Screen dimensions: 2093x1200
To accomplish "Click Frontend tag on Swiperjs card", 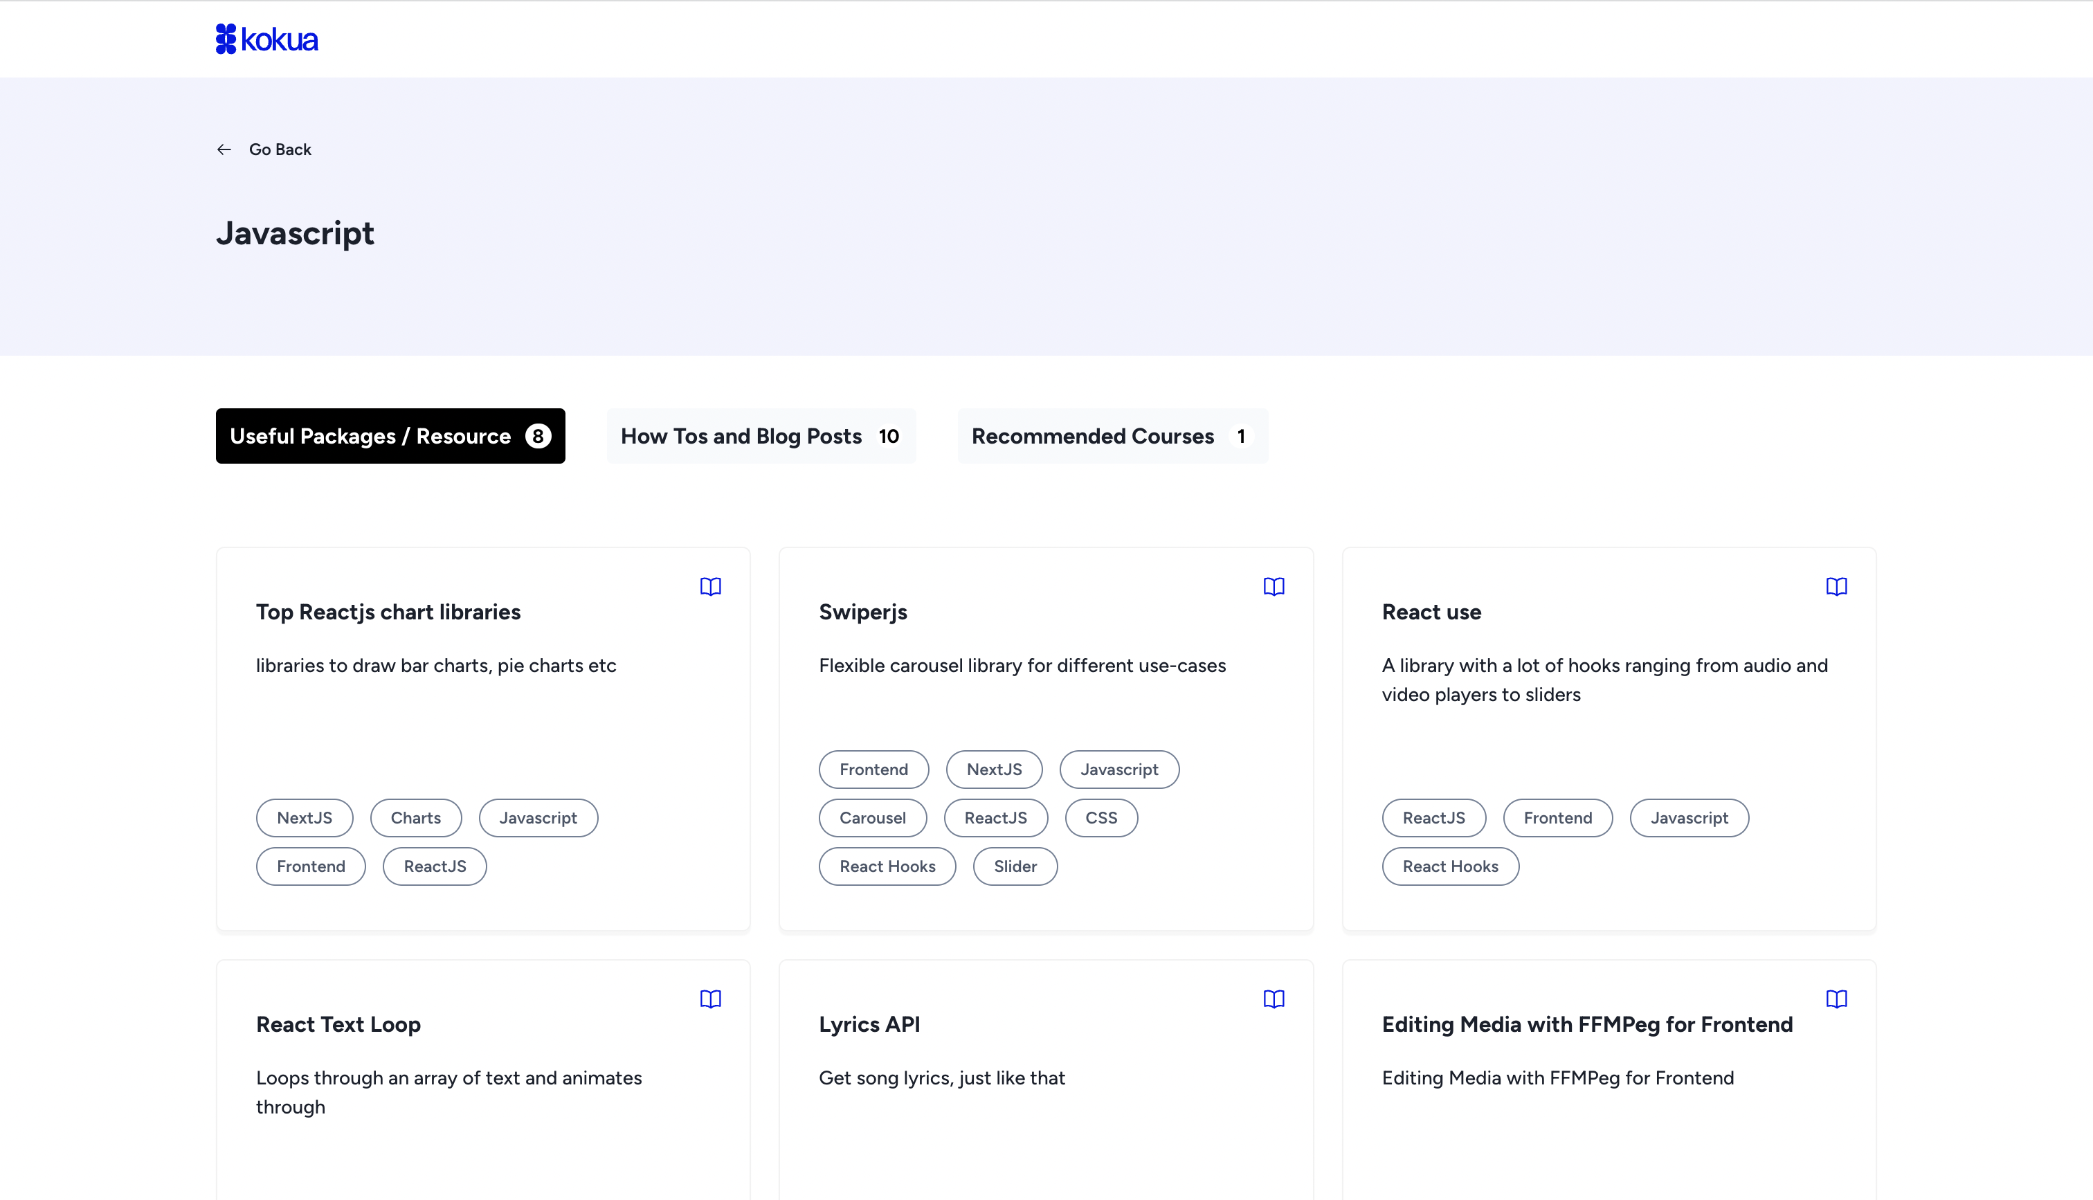I will [873, 769].
